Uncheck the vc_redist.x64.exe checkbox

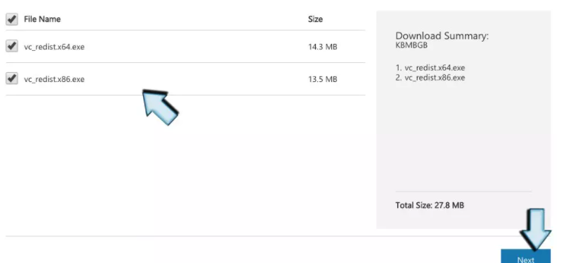click(11, 46)
